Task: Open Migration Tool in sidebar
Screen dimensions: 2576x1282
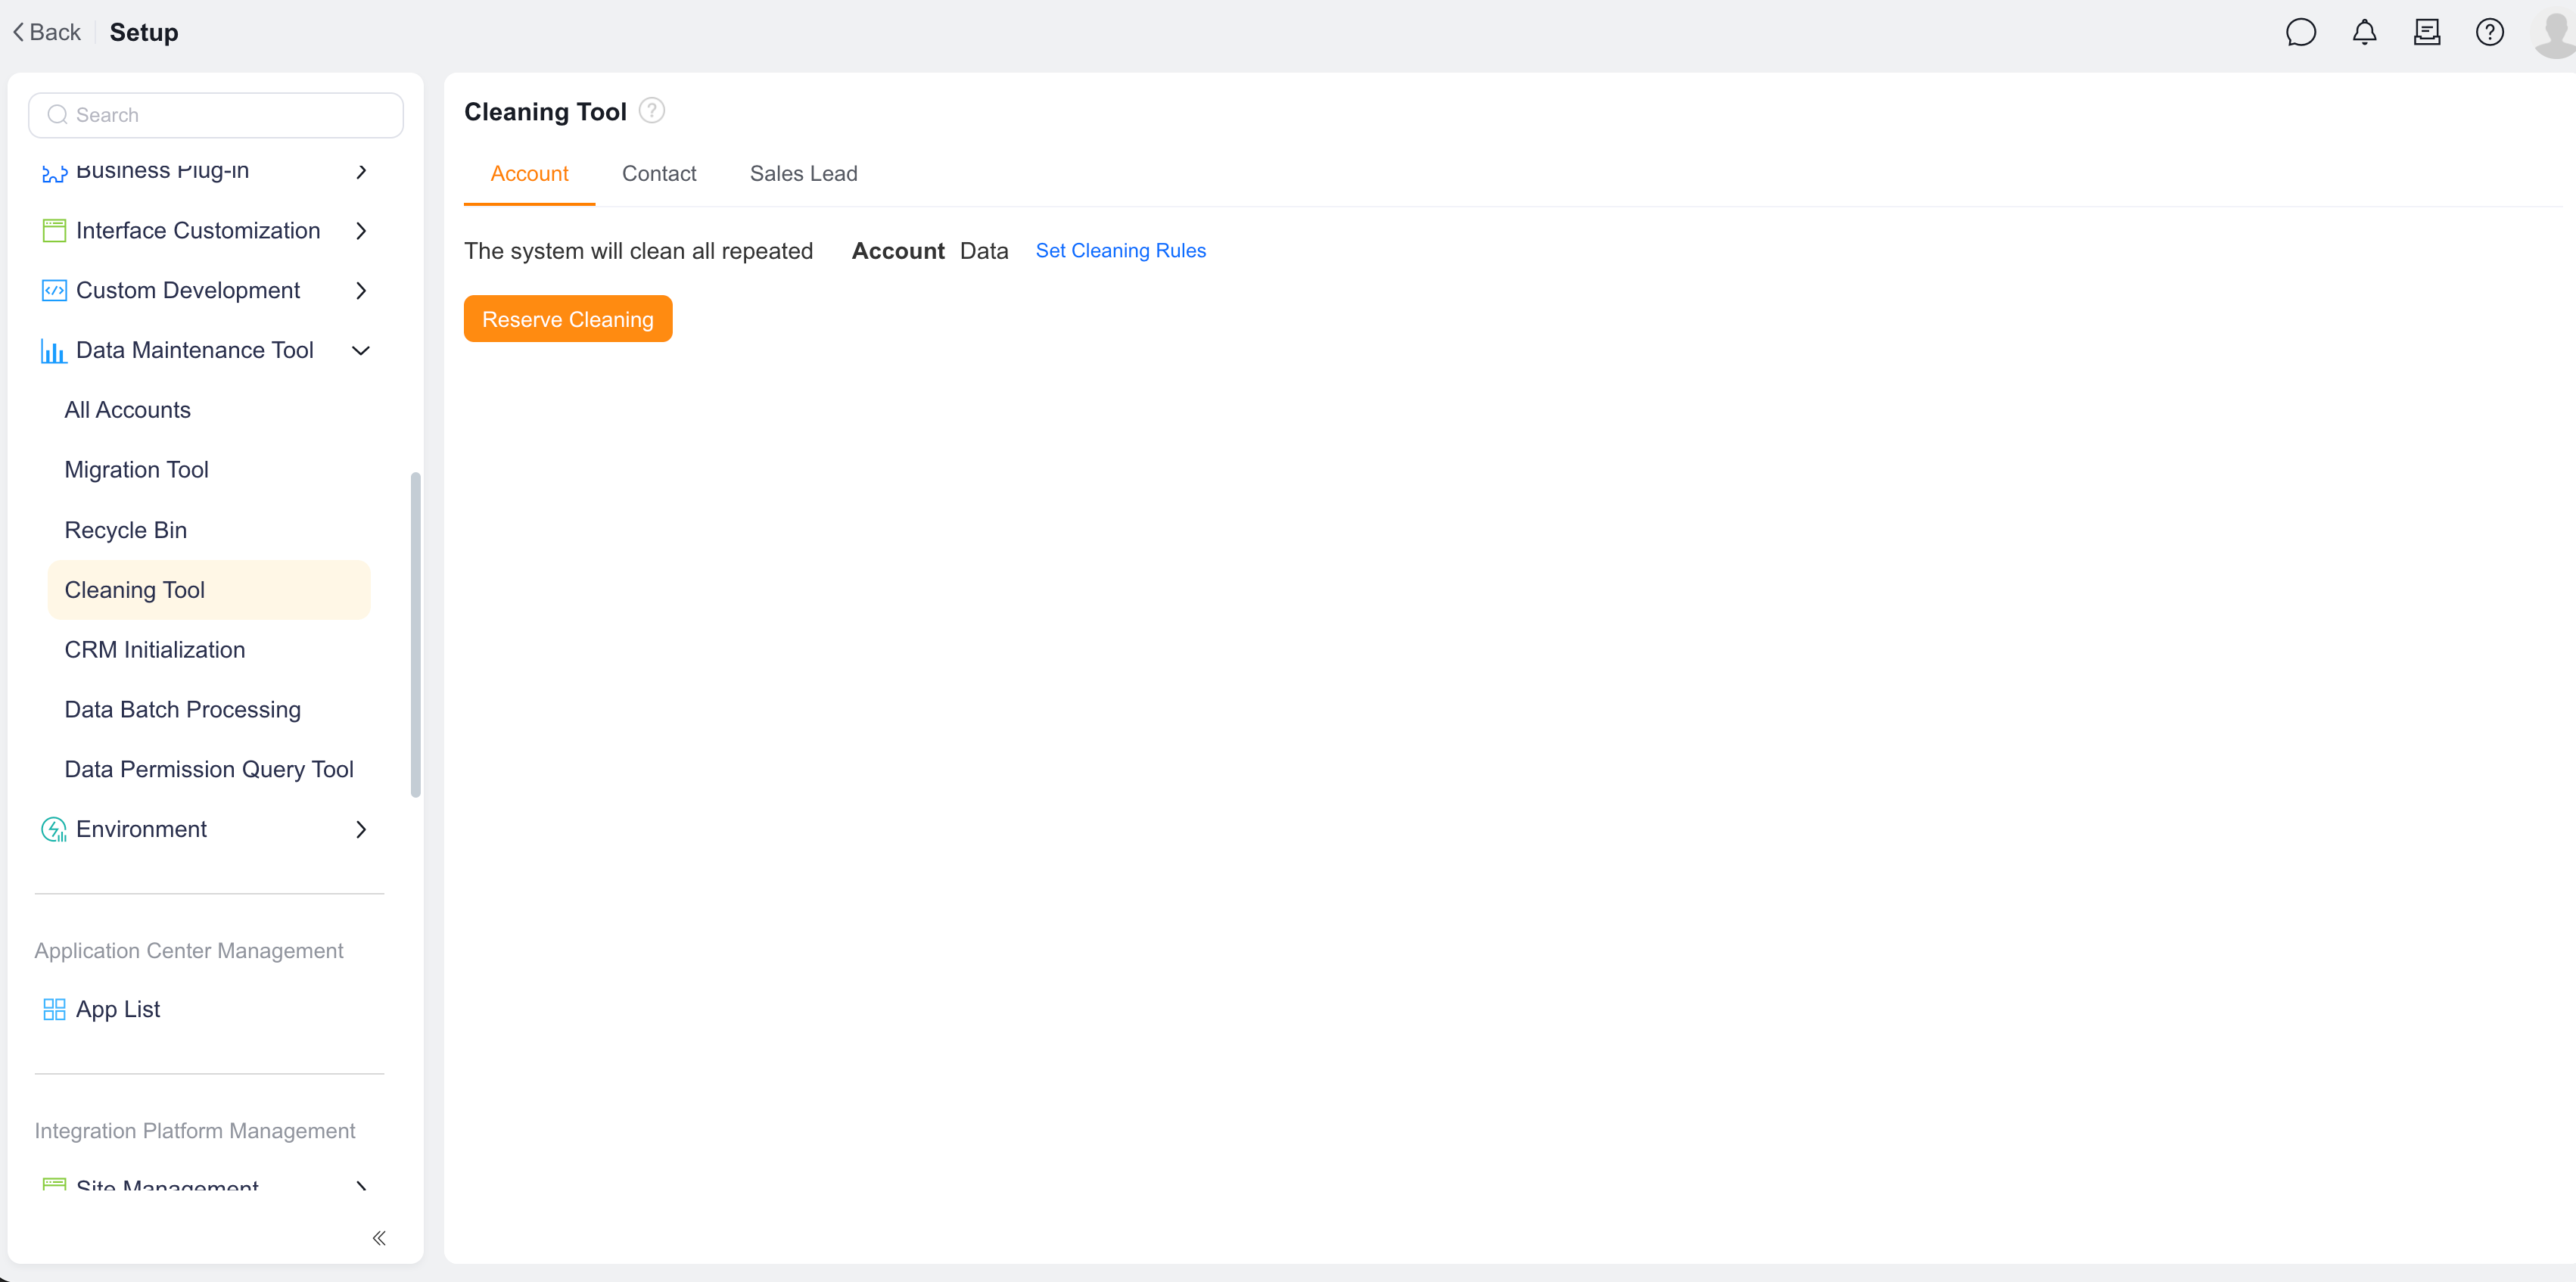Action: (x=136, y=470)
